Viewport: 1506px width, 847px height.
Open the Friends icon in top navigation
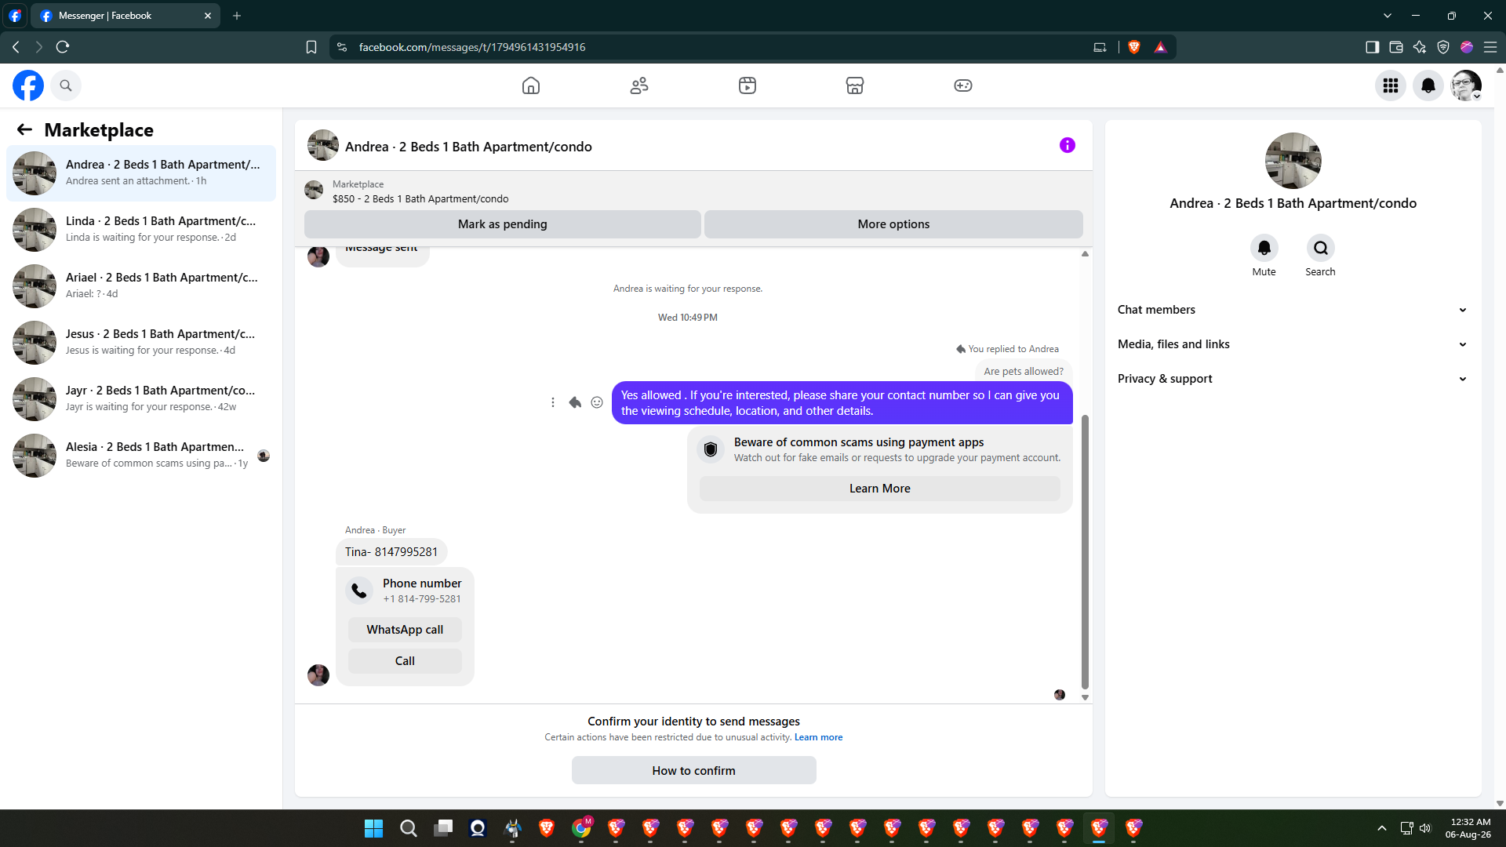639,85
